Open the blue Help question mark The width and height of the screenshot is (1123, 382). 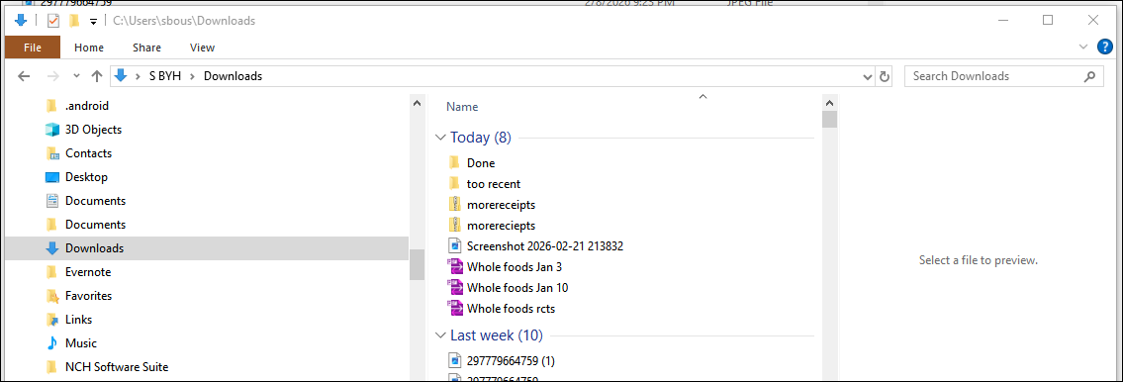coord(1105,48)
